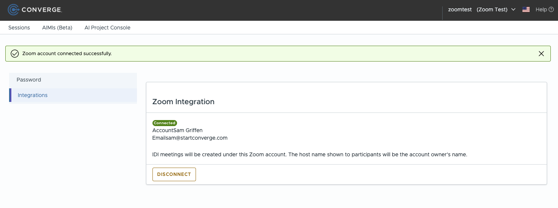Select Integrations in the settings sidebar

click(x=33, y=95)
